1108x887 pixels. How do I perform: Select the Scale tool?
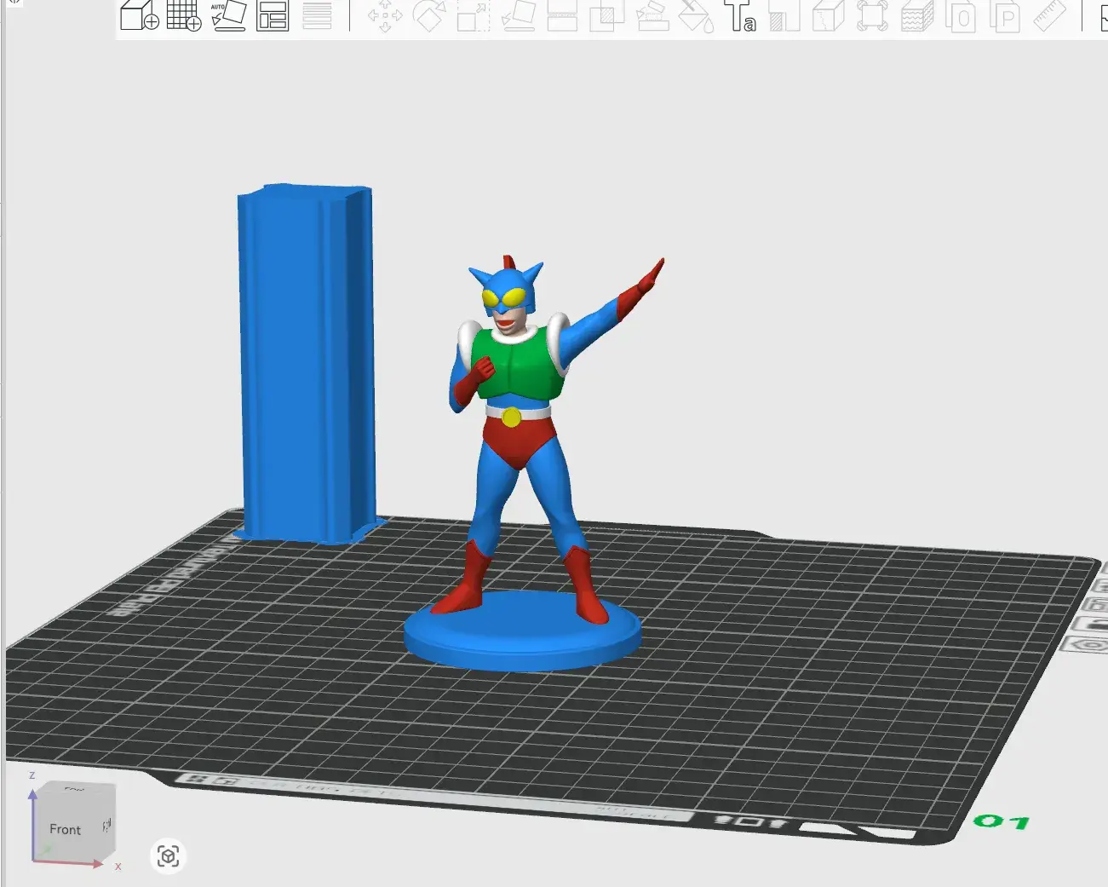(474, 16)
